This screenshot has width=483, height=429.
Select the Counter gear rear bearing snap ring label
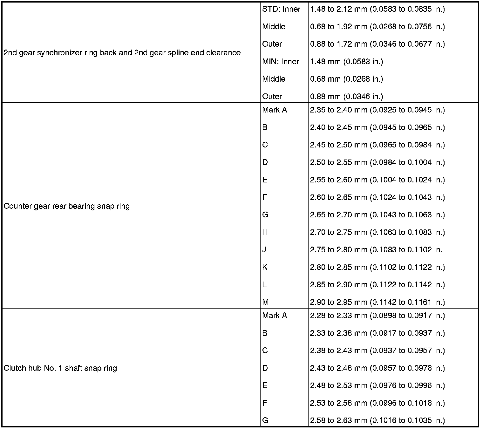tap(67, 206)
